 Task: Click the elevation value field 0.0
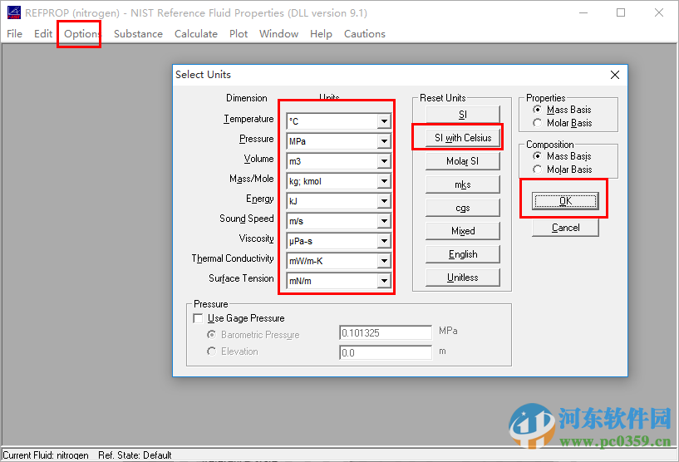[386, 352]
